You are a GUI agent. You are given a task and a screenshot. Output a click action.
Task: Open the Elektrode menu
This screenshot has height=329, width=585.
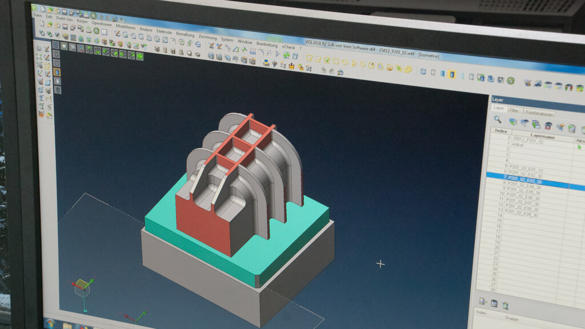point(164,32)
